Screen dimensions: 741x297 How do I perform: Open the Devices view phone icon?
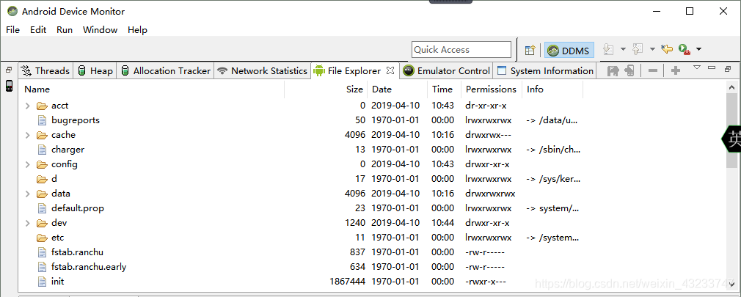[x=9, y=86]
